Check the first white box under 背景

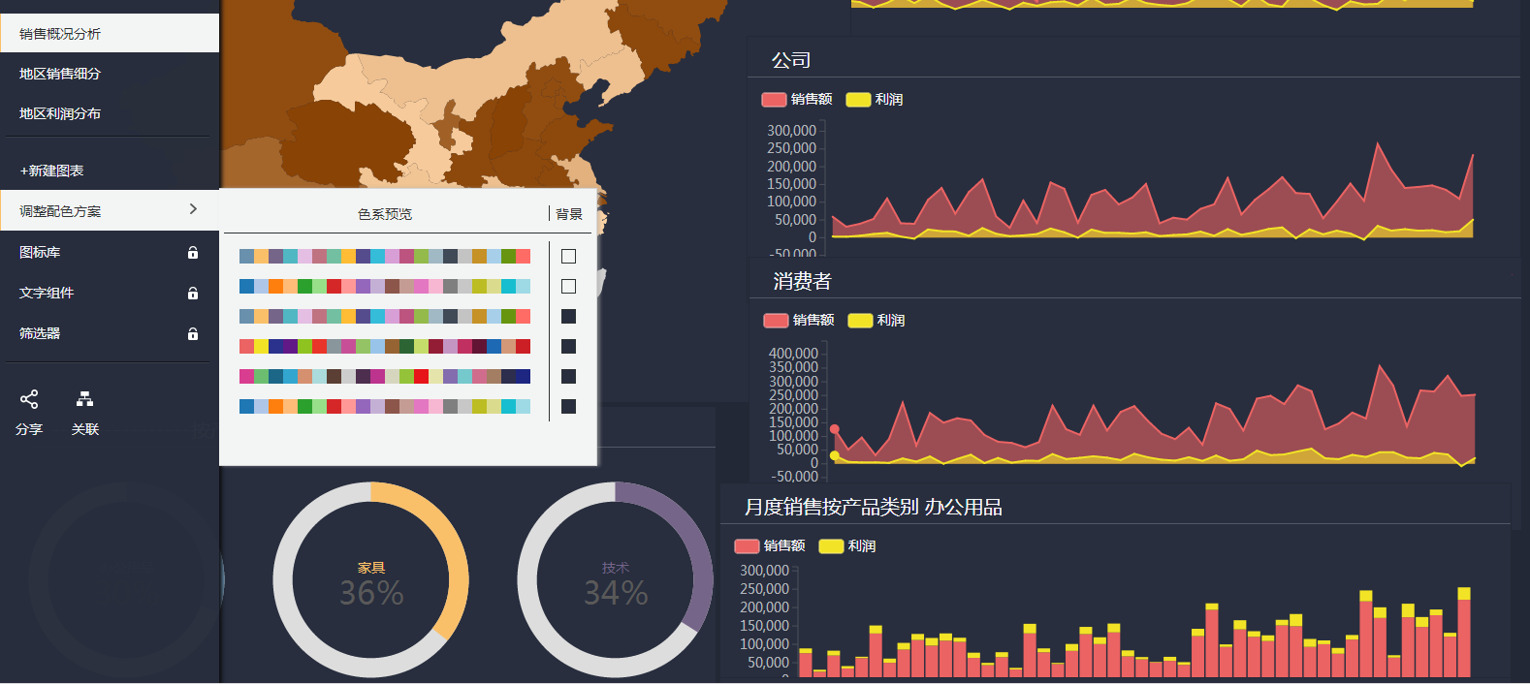pos(568,257)
